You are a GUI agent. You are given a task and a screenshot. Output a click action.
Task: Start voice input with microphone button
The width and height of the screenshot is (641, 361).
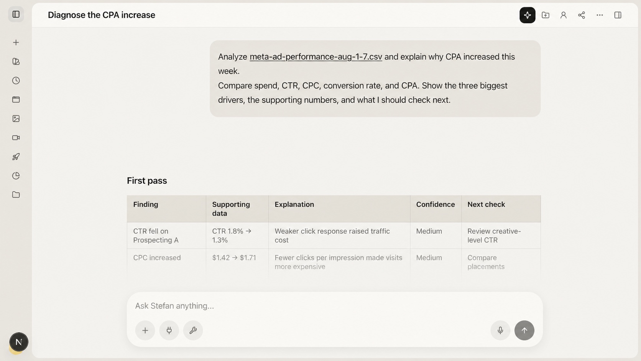pyautogui.click(x=500, y=330)
